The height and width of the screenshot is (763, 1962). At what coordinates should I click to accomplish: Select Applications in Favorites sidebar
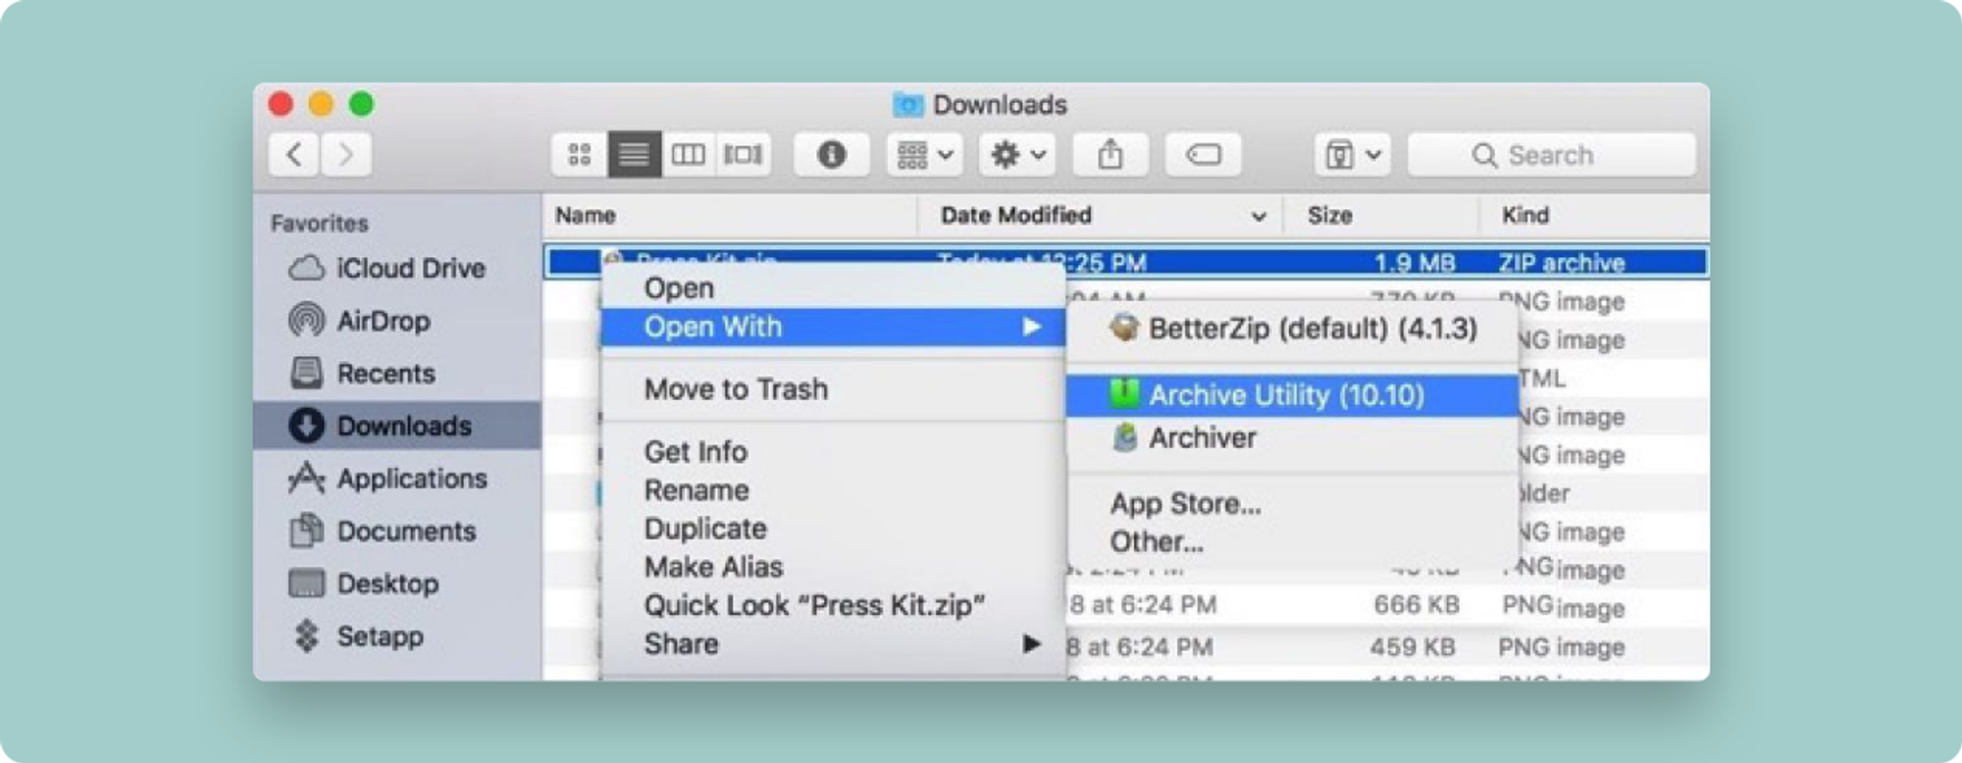[412, 479]
